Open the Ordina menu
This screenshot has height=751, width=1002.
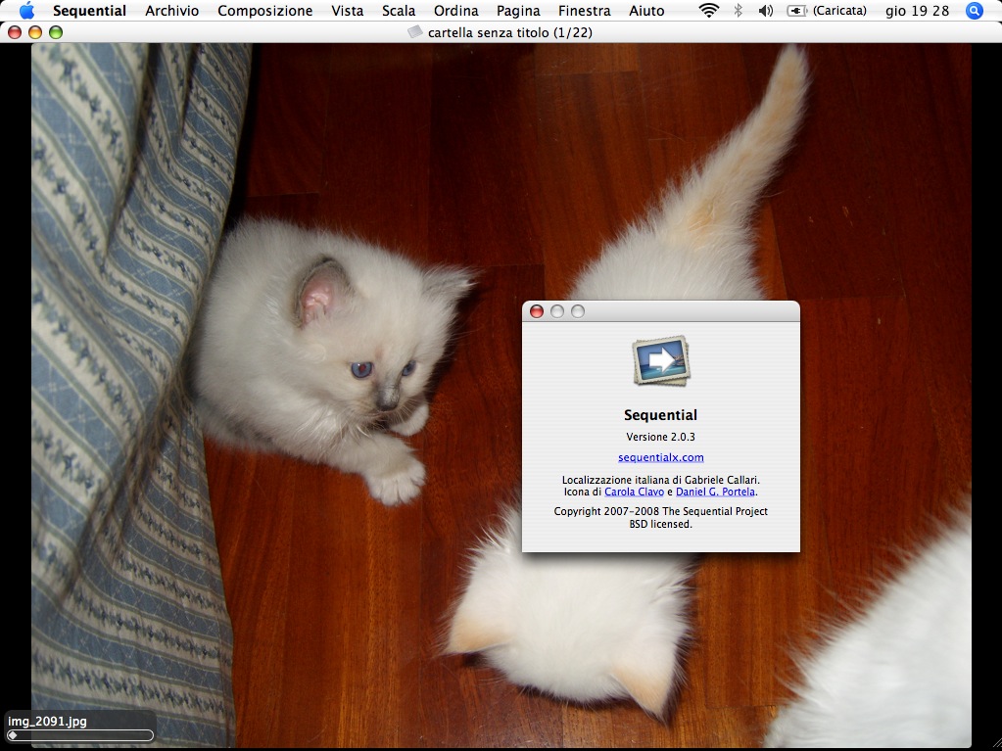click(456, 11)
